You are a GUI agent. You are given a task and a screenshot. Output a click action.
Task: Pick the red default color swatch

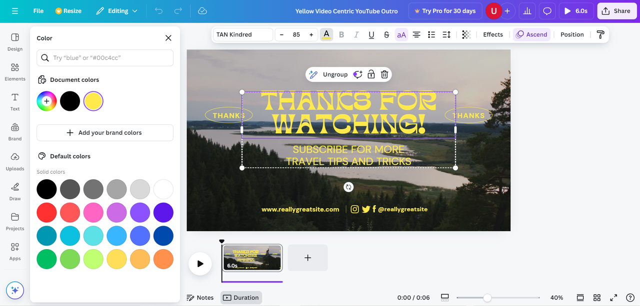[46, 213]
